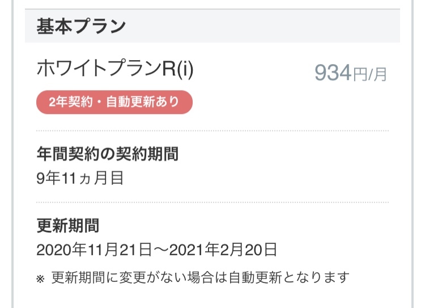Click the R(i) suffix of the plan name
This screenshot has height=308, width=425.
pos(177,70)
